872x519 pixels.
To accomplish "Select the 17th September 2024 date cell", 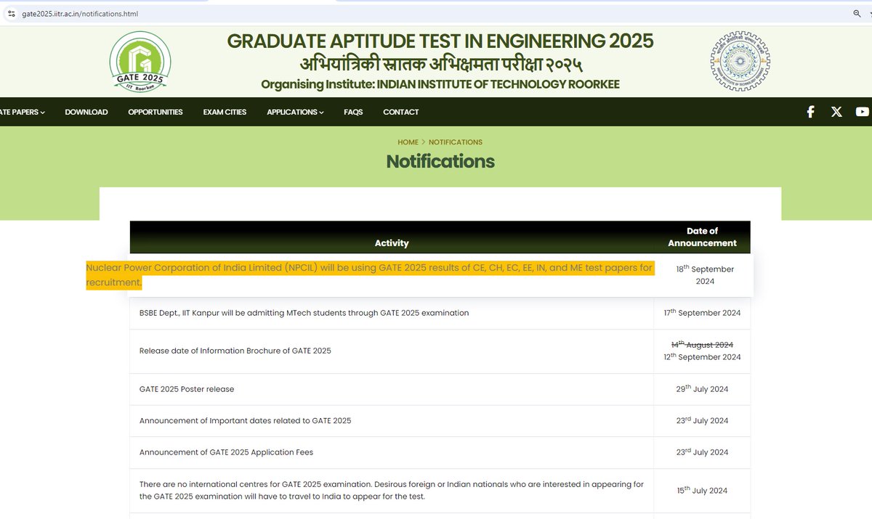I will [x=702, y=313].
